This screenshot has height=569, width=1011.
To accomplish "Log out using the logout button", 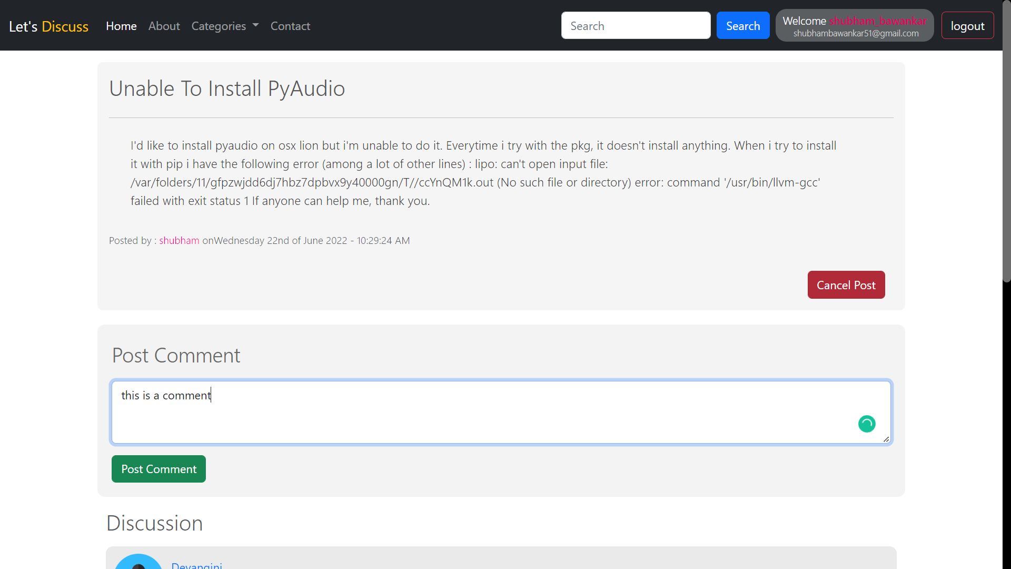I will pos(967,26).
